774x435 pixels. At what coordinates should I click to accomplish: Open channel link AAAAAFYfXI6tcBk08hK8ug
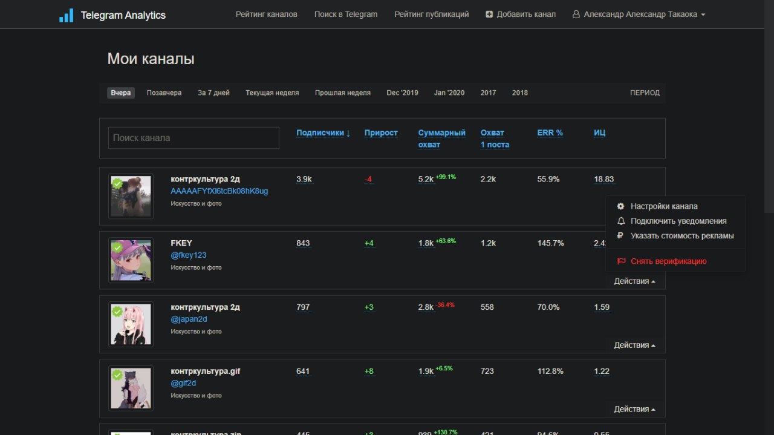(x=220, y=191)
